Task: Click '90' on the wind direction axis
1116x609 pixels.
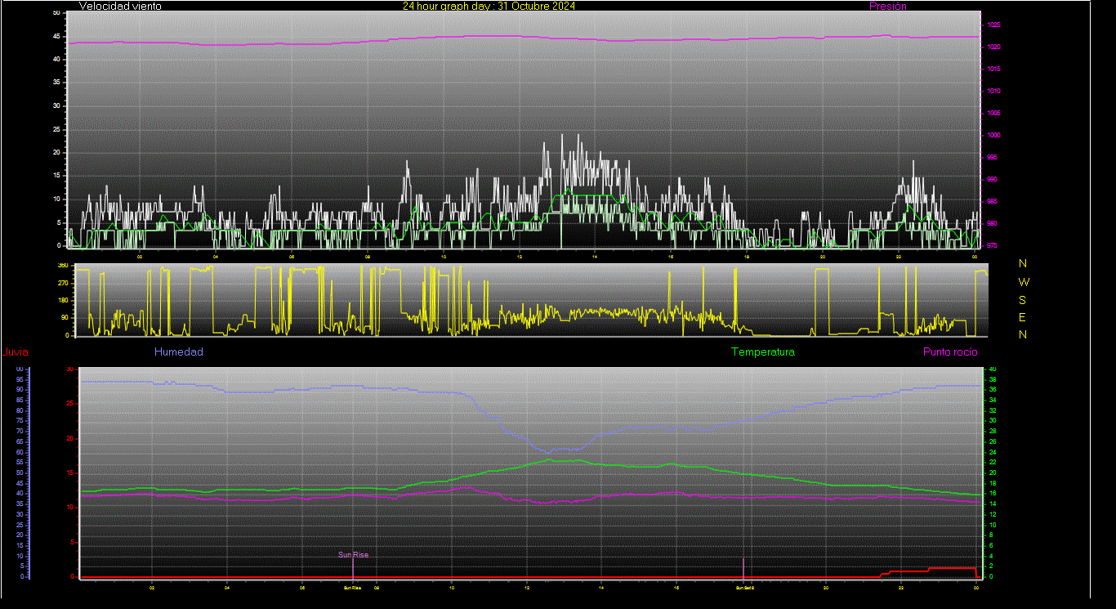Action: [x=64, y=318]
